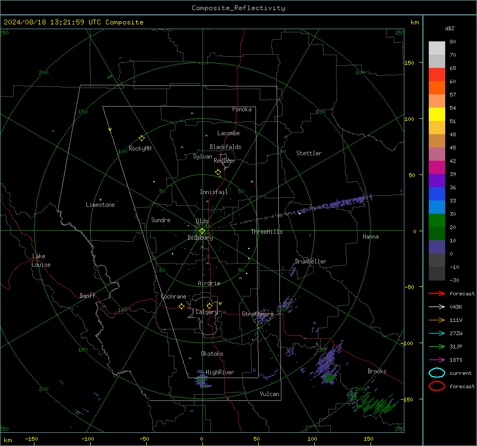Select the 20 dBZ green color swatch
Viewport: 477px width, 446px height.
[x=437, y=233]
